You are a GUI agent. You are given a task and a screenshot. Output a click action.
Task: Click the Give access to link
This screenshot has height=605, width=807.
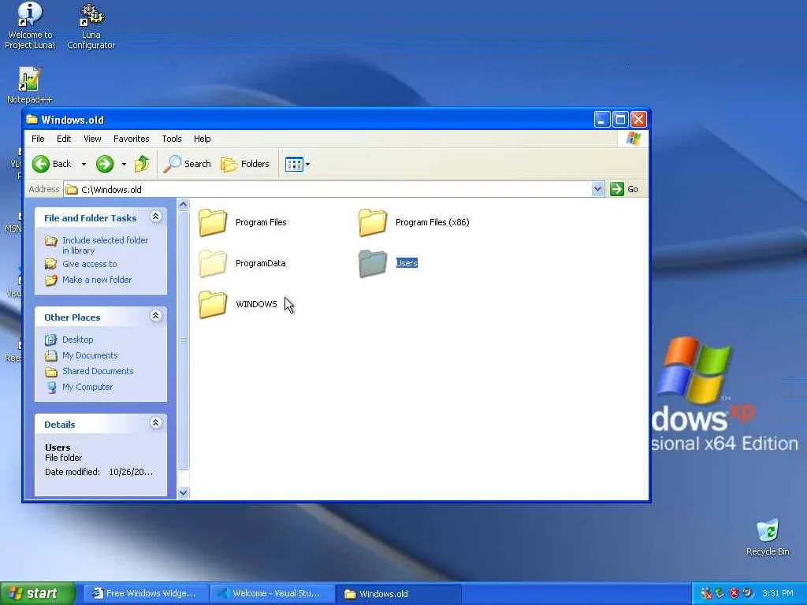tap(90, 264)
